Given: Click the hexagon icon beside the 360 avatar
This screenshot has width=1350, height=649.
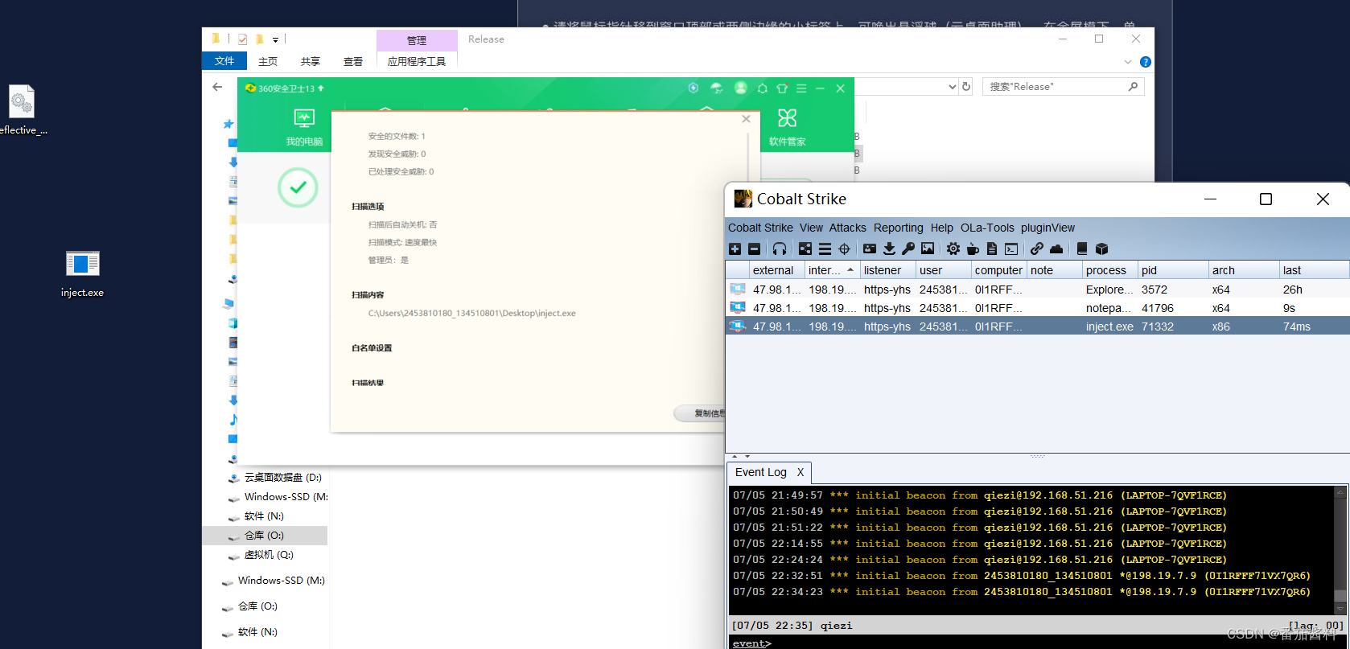Looking at the screenshot, I should pos(762,88).
